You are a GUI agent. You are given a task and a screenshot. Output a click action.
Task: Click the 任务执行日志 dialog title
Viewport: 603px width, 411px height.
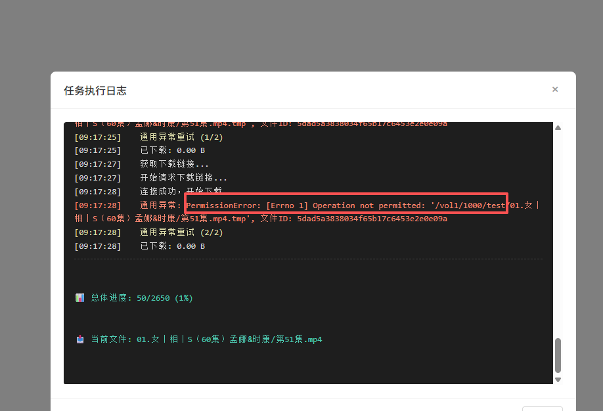[x=95, y=91]
